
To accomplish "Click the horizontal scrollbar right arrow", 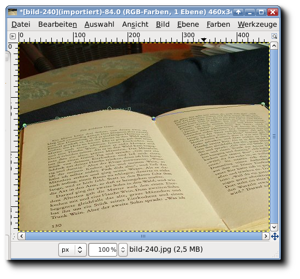I will click(x=266, y=236).
